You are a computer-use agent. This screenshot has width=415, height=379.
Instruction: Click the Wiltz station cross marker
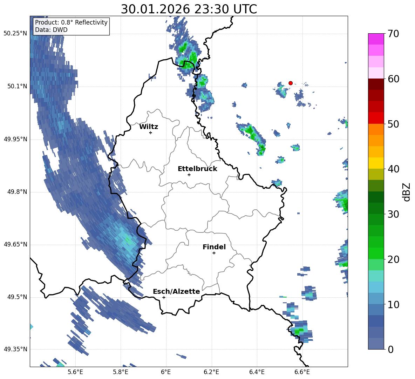click(151, 133)
